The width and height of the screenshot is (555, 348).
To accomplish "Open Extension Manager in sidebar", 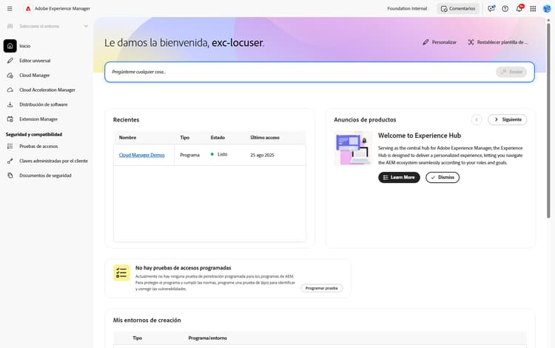I will (38, 119).
